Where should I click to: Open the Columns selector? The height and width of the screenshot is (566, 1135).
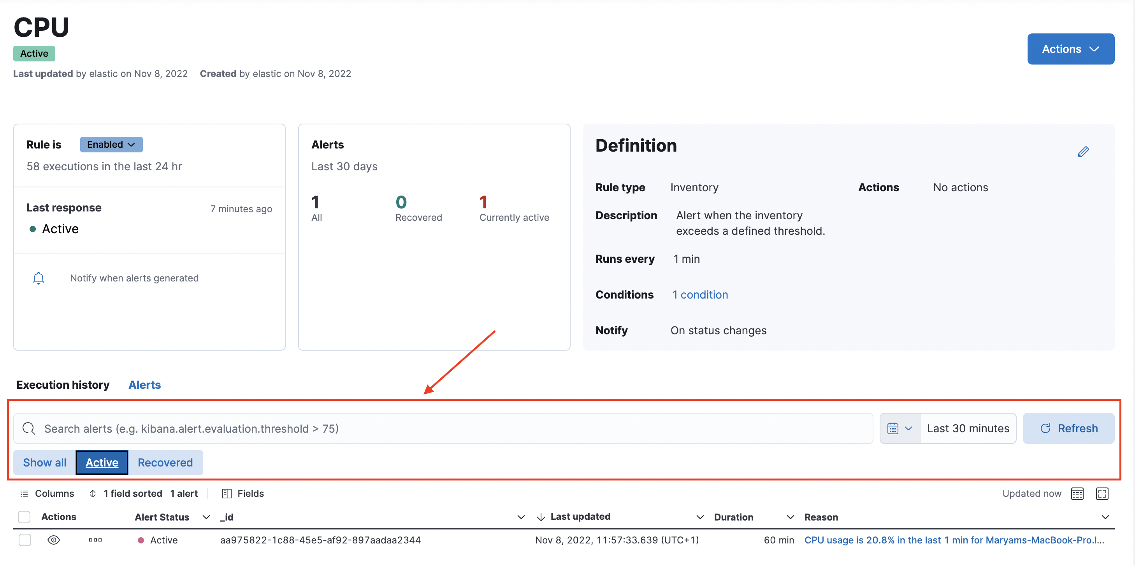click(47, 493)
